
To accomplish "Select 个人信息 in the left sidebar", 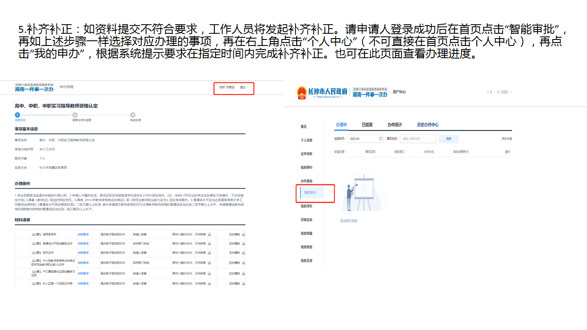I will 306,140.
